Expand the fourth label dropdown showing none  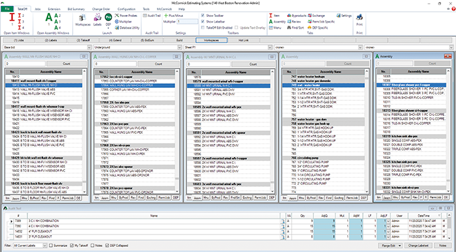(x=361, y=47)
